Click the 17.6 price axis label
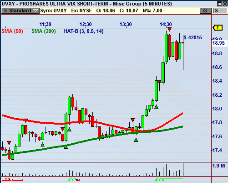Image resolution: width=228 pixels, height=183 pixels. click(x=217, y=136)
